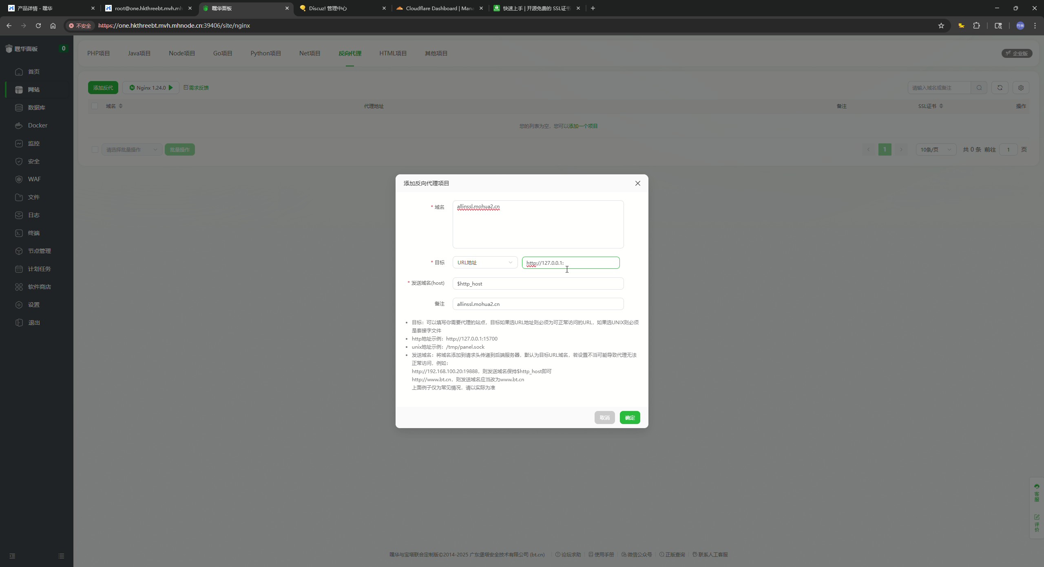The image size is (1044, 567).
Task: Click the green 确定 confirm button
Action: 630,418
